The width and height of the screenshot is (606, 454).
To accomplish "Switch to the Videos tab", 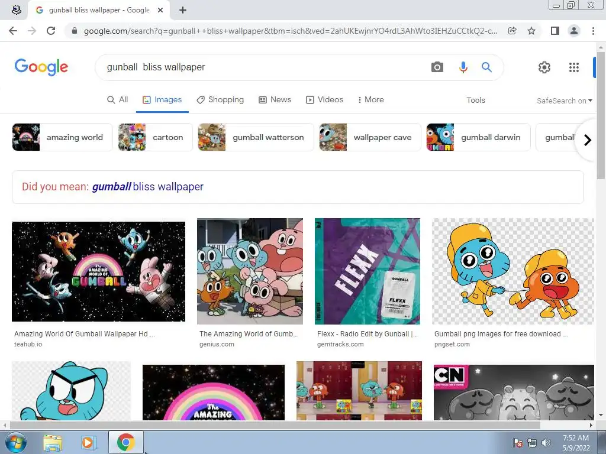I will pyautogui.click(x=324, y=99).
